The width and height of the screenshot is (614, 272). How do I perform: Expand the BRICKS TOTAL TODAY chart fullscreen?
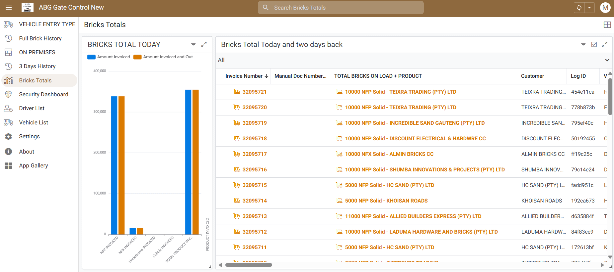pos(204,44)
